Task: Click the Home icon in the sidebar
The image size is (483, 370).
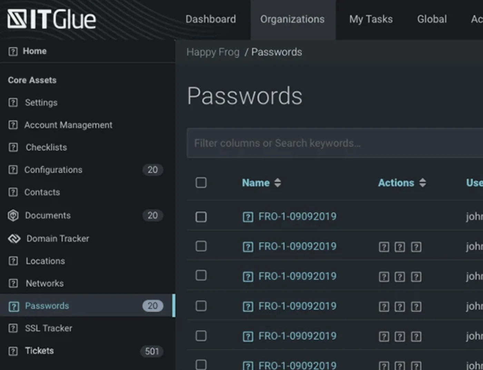Action: pos(13,51)
